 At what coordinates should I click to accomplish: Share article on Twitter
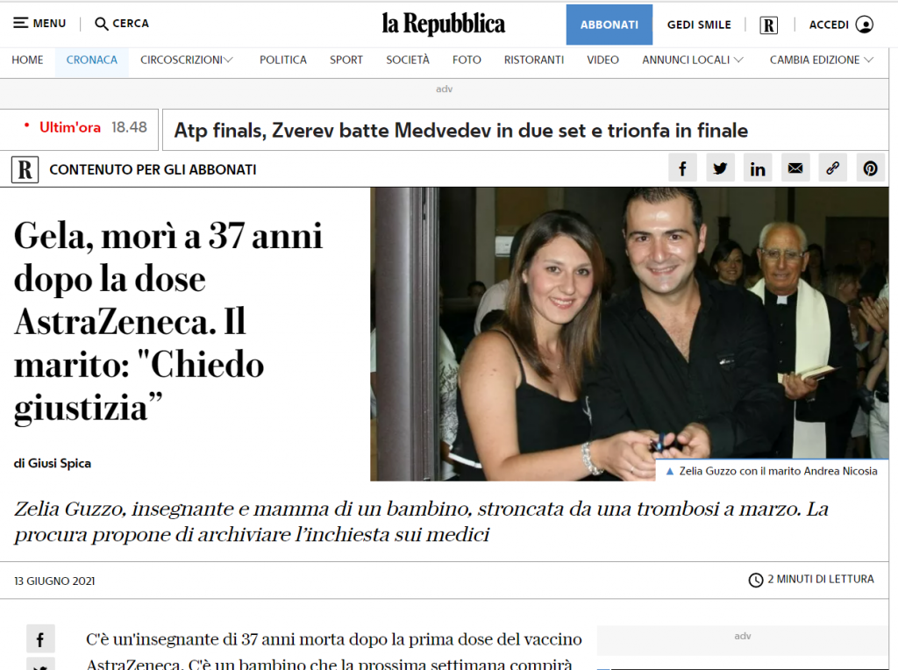coord(721,167)
